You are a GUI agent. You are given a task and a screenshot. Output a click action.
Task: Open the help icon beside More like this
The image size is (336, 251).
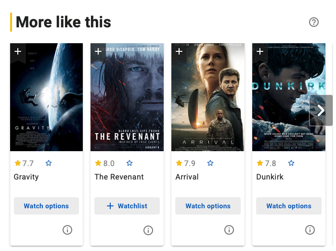314,22
